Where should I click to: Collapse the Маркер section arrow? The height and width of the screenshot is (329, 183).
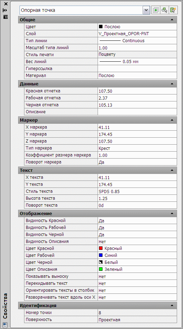point(172,120)
